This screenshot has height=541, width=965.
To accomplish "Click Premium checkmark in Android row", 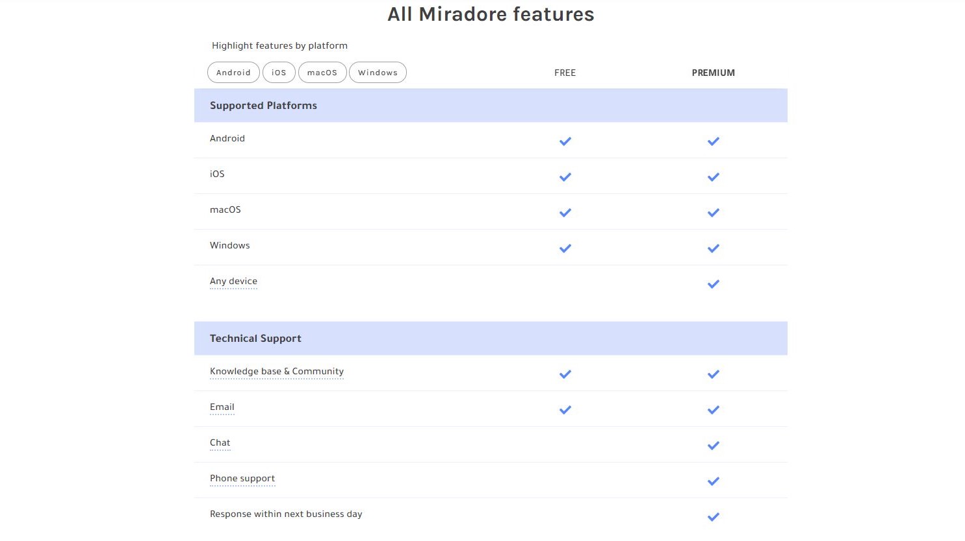I will coord(714,141).
